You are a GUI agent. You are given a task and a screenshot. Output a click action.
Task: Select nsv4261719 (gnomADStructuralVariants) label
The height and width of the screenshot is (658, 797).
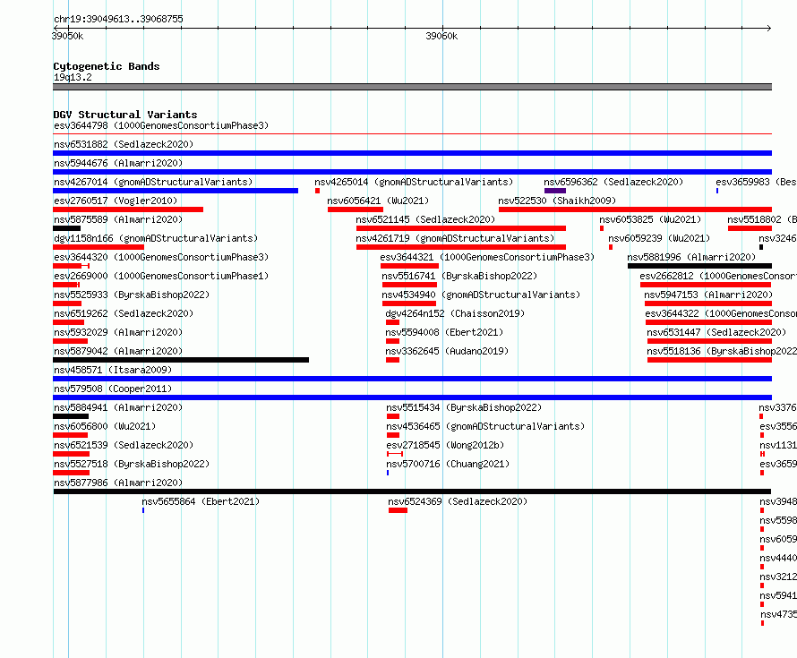tap(455, 238)
